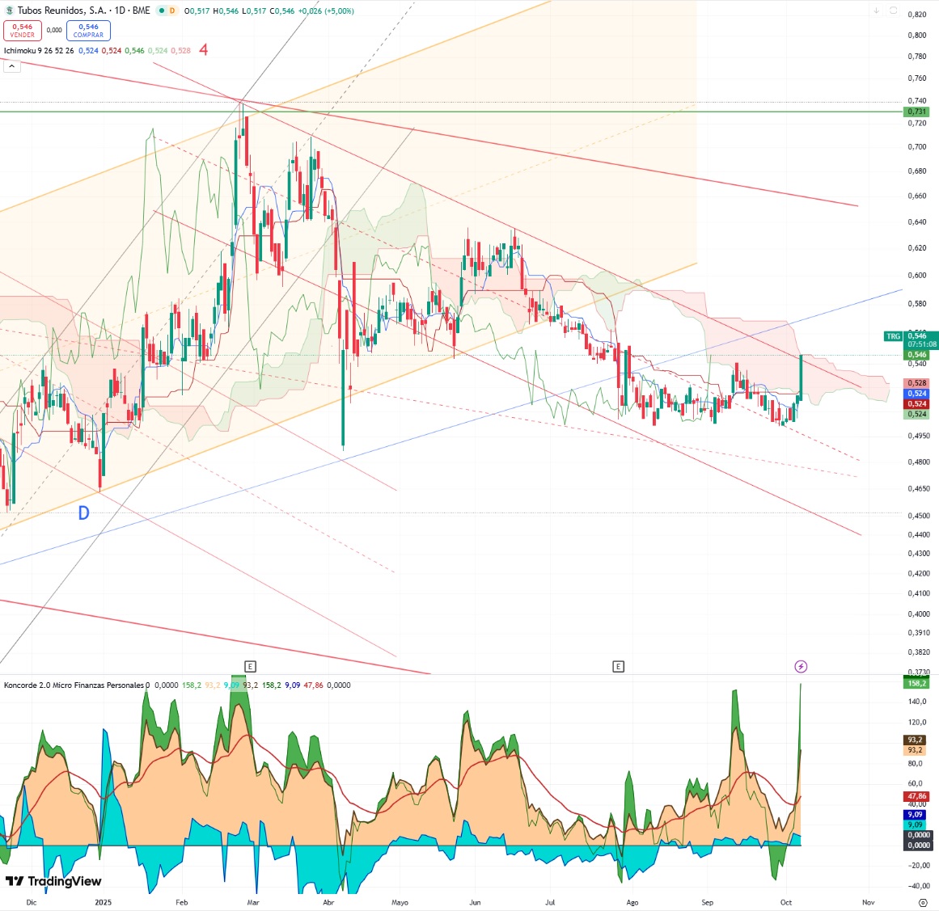Click the Nov label on the time axis

[869, 903]
